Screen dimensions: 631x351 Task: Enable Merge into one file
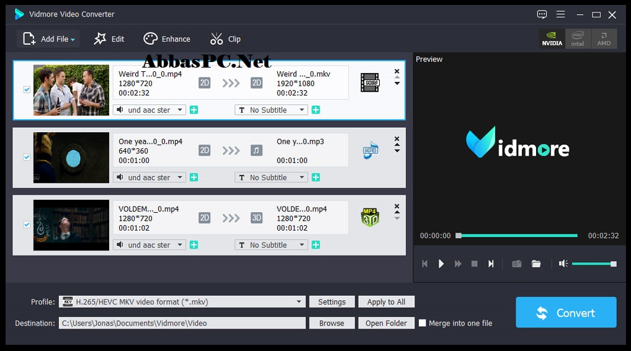click(423, 323)
